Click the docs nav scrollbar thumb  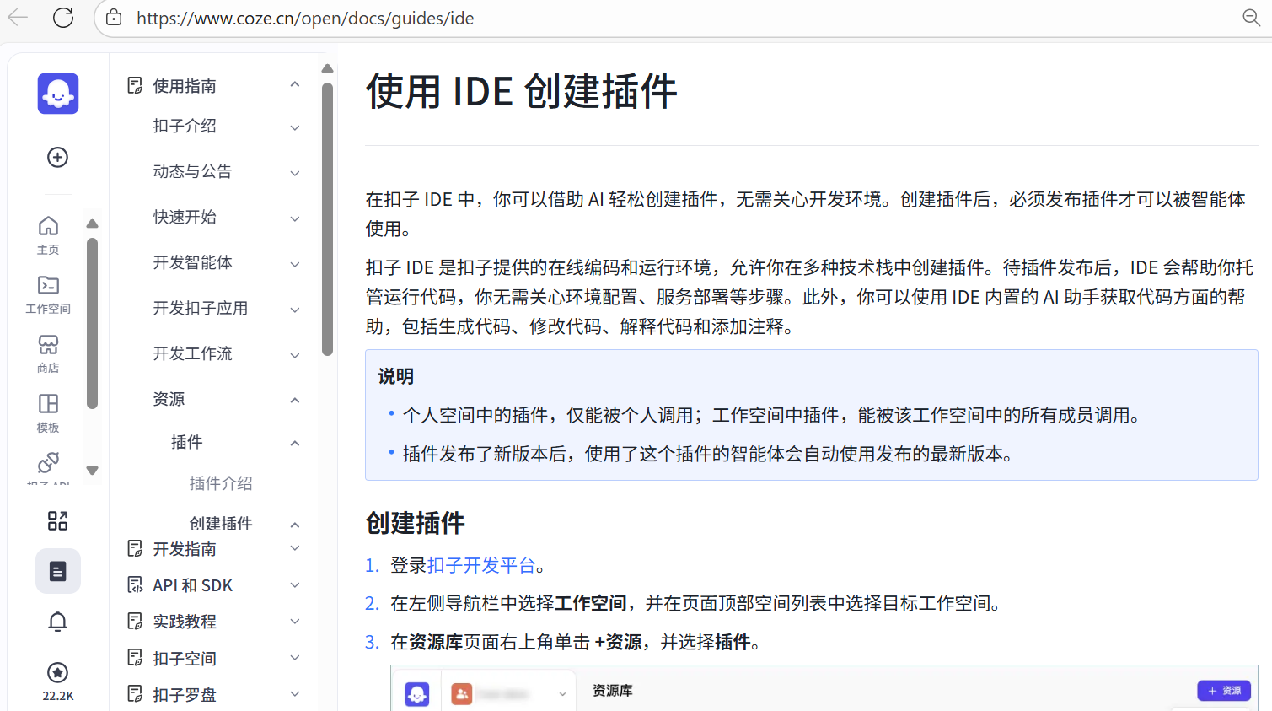pyautogui.click(x=328, y=219)
